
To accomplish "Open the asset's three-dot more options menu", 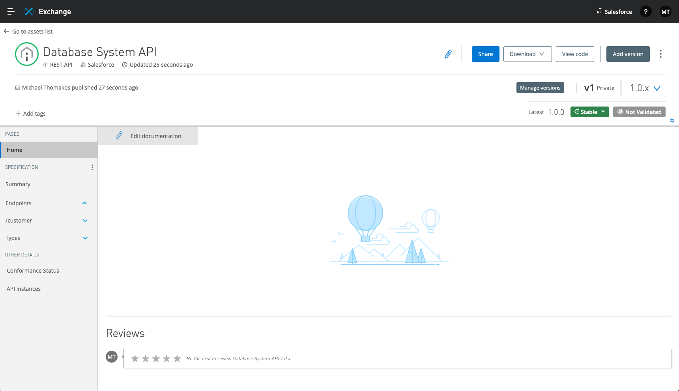I will pyautogui.click(x=660, y=54).
